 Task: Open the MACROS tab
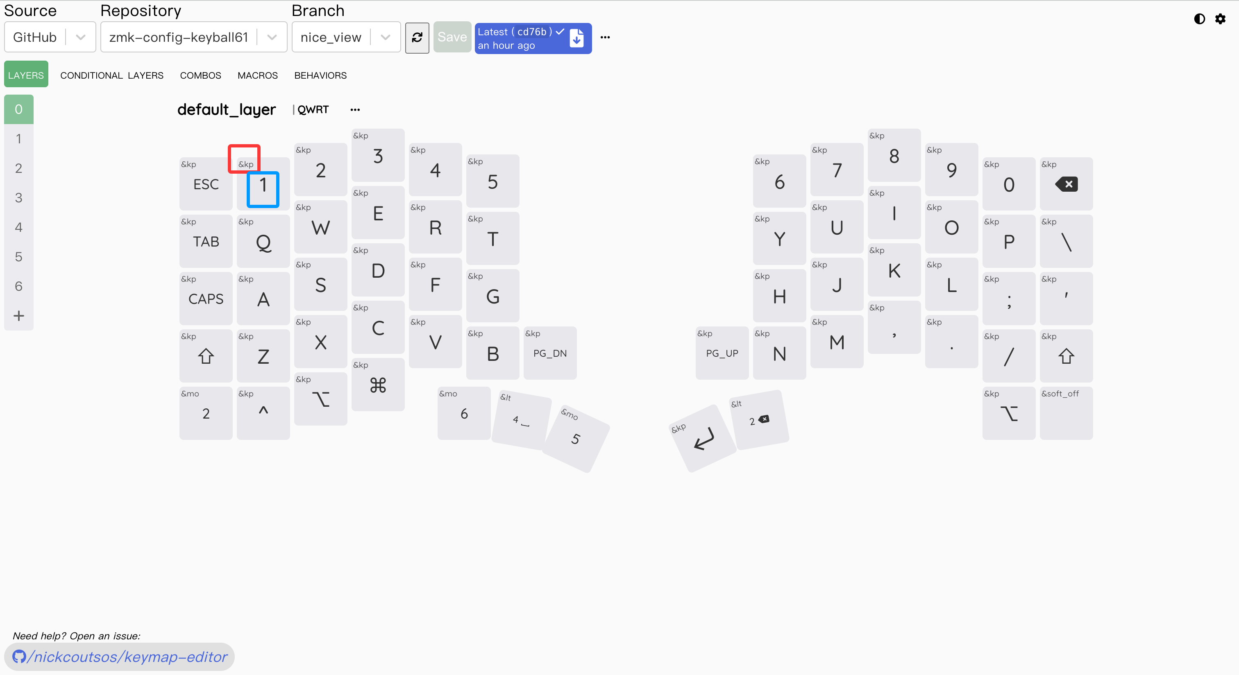tap(257, 75)
